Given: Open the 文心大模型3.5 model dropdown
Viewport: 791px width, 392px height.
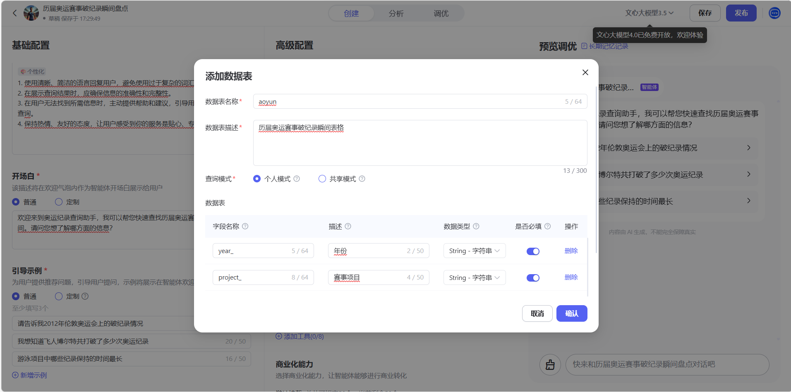Looking at the screenshot, I should 649,13.
